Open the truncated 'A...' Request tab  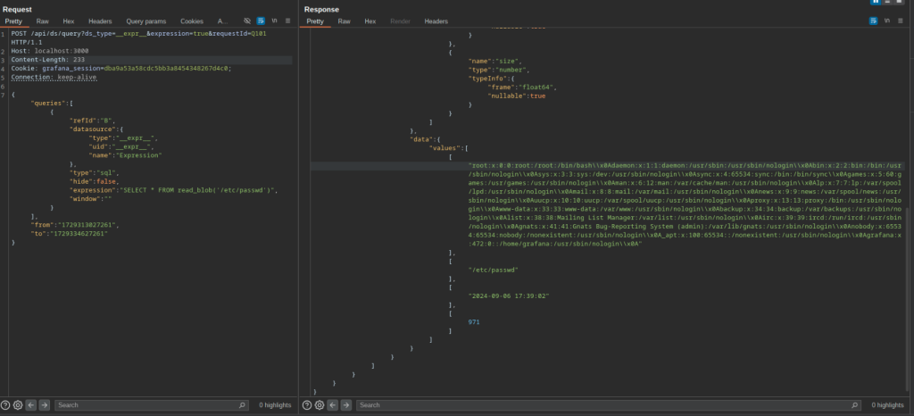[x=222, y=21]
